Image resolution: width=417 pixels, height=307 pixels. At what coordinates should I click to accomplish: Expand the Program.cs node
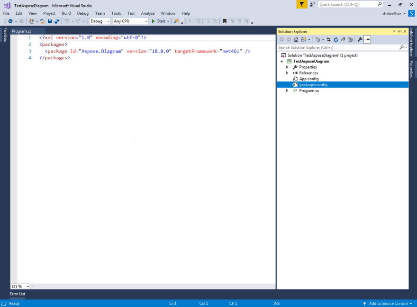[287, 90]
